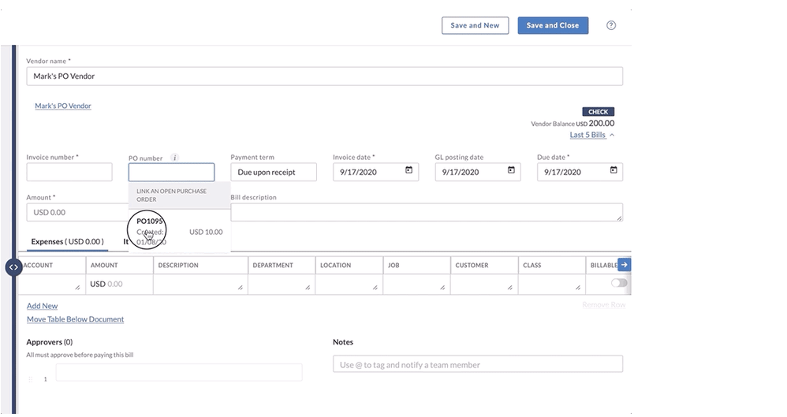
Task: Click into the Notes text field
Action: coord(477,364)
